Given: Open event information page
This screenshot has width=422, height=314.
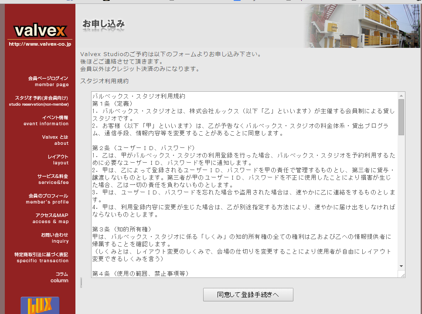Looking at the screenshot, I should pos(46,120).
